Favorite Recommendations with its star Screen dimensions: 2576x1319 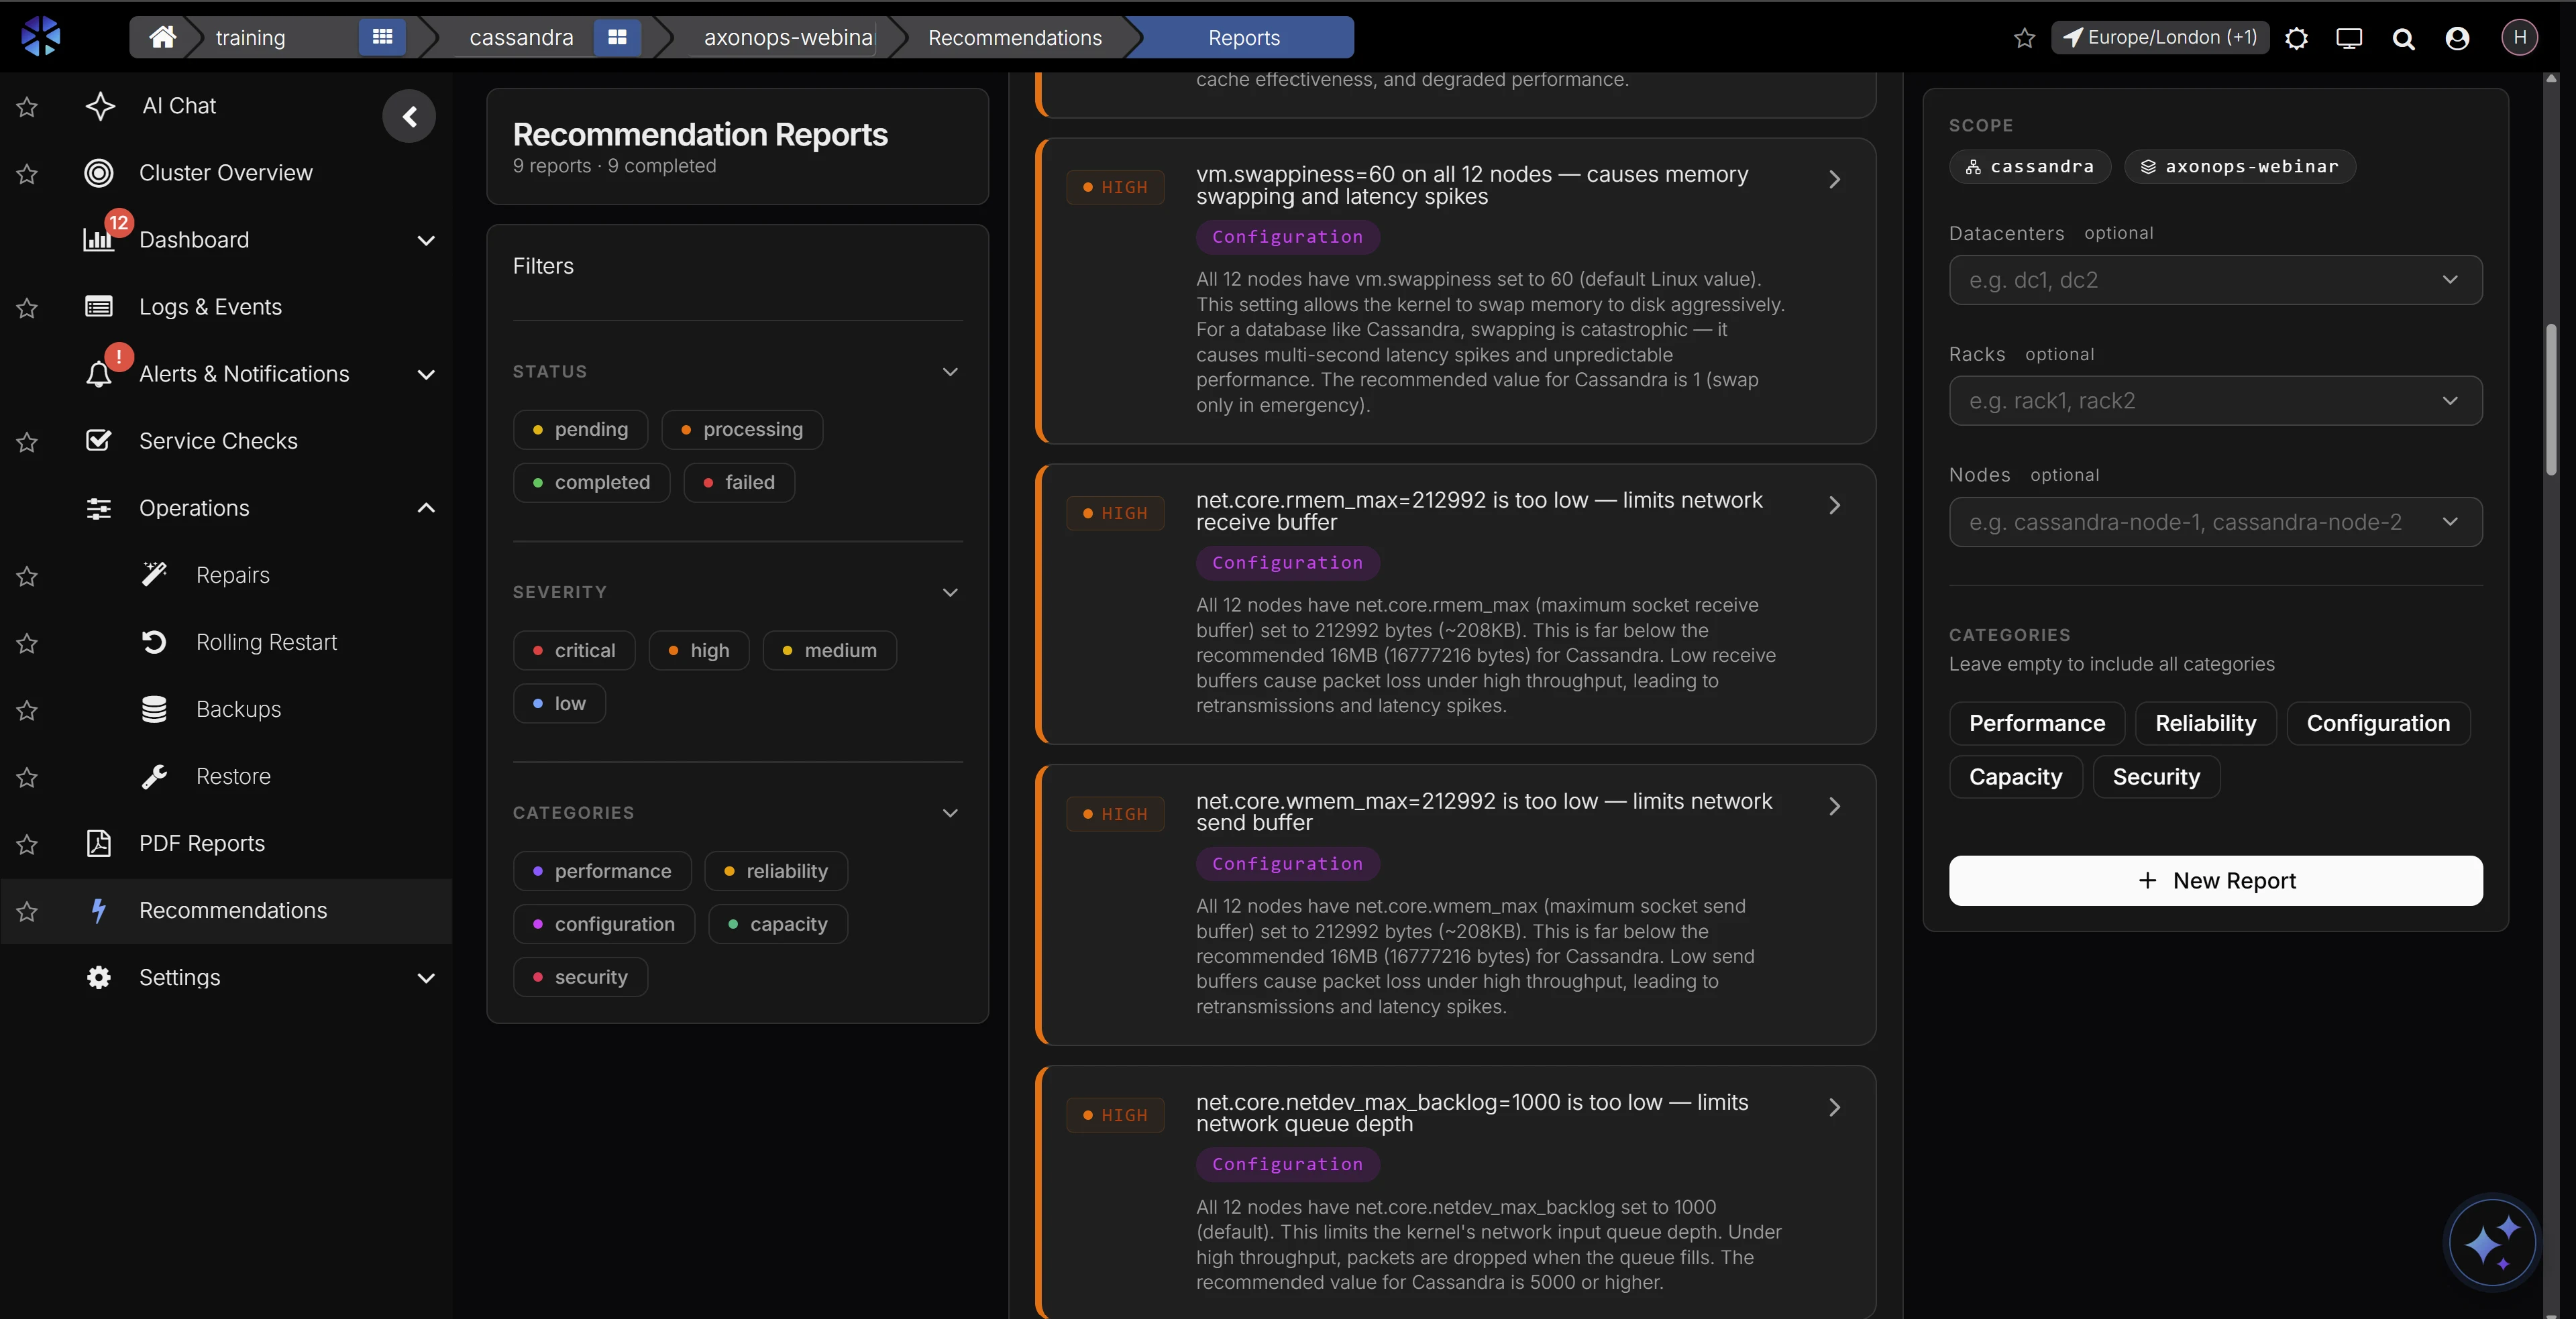click(x=27, y=911)
